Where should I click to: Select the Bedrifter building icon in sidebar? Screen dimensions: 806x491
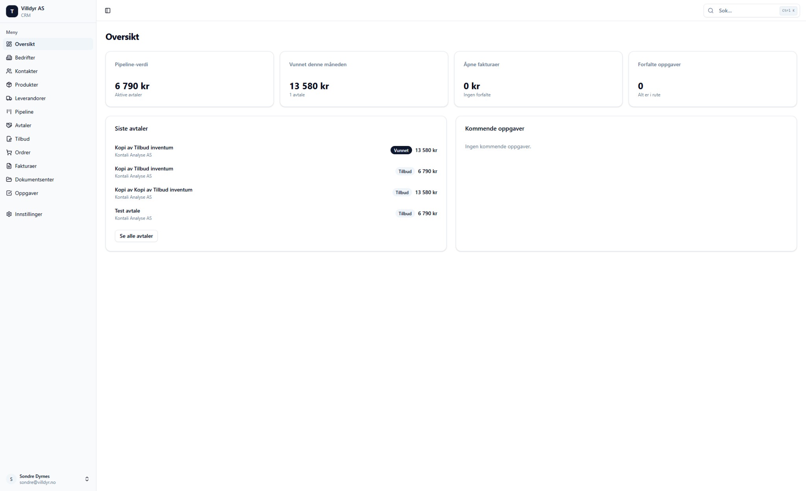(x=9, y=57)
